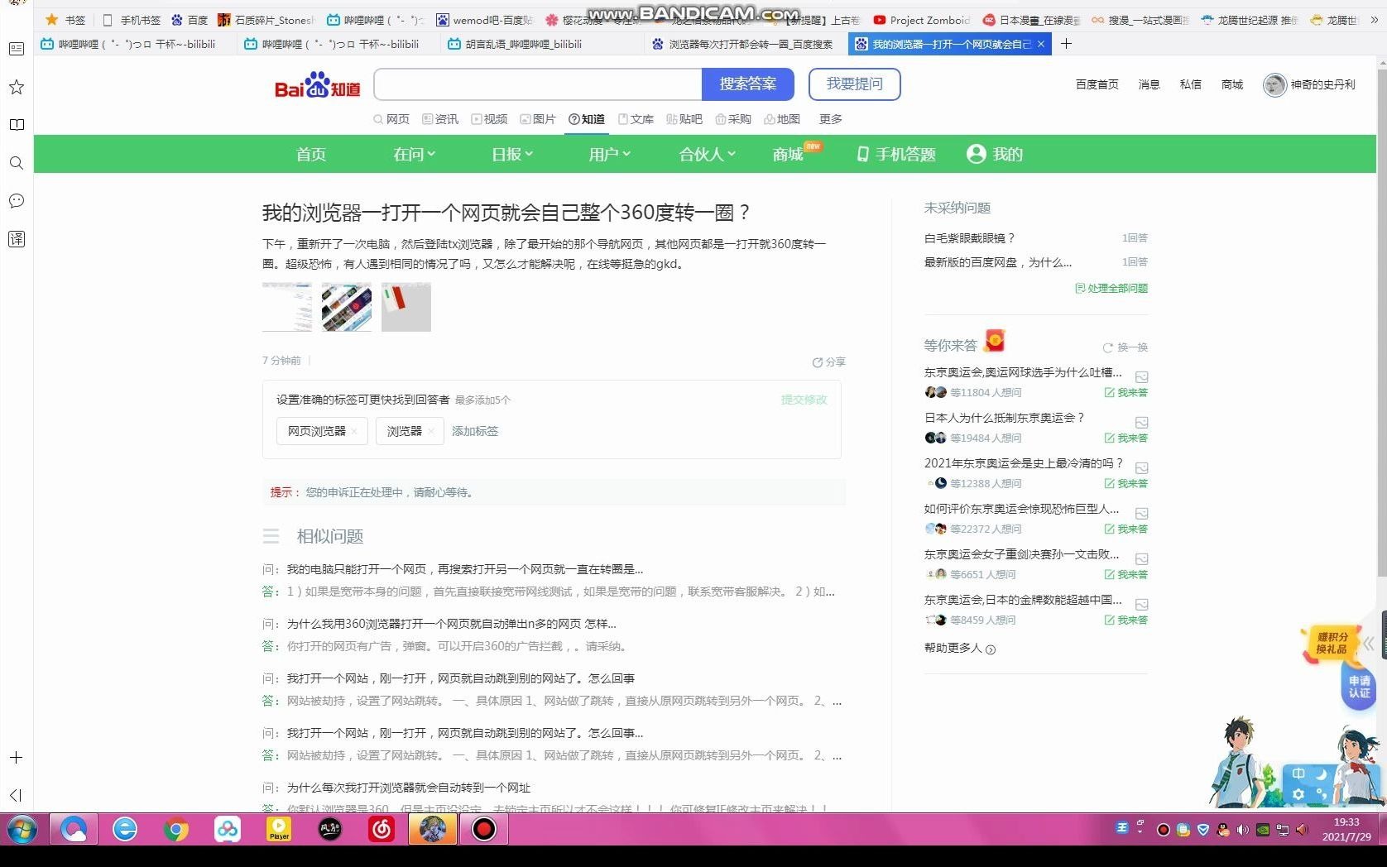1387x867 pixels.
Task: Launch Chrome from the taskbar
Action: pyautogui.click(x=176, y=829)
